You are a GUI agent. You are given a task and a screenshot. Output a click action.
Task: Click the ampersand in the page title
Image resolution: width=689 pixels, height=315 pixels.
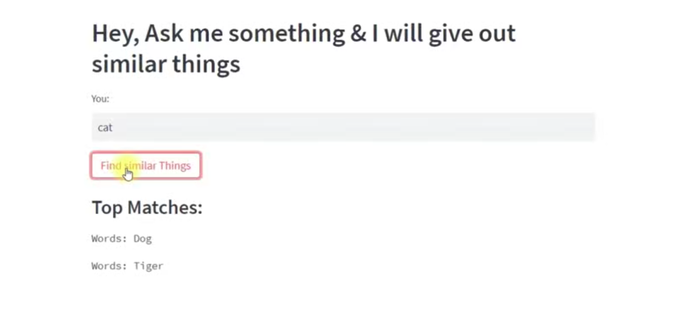coord(358,34)
